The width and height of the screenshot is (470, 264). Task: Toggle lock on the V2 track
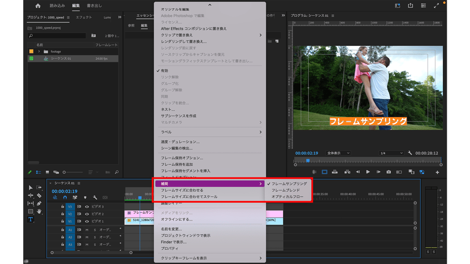tap(62, 214)
